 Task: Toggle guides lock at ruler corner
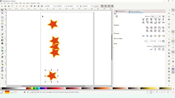click(5, 9)
